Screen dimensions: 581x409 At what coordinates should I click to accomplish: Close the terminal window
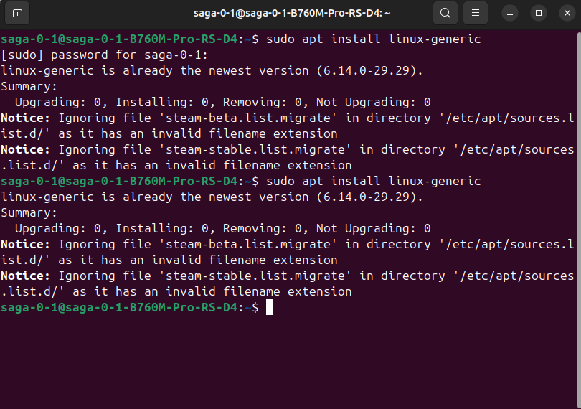point(566,13)
